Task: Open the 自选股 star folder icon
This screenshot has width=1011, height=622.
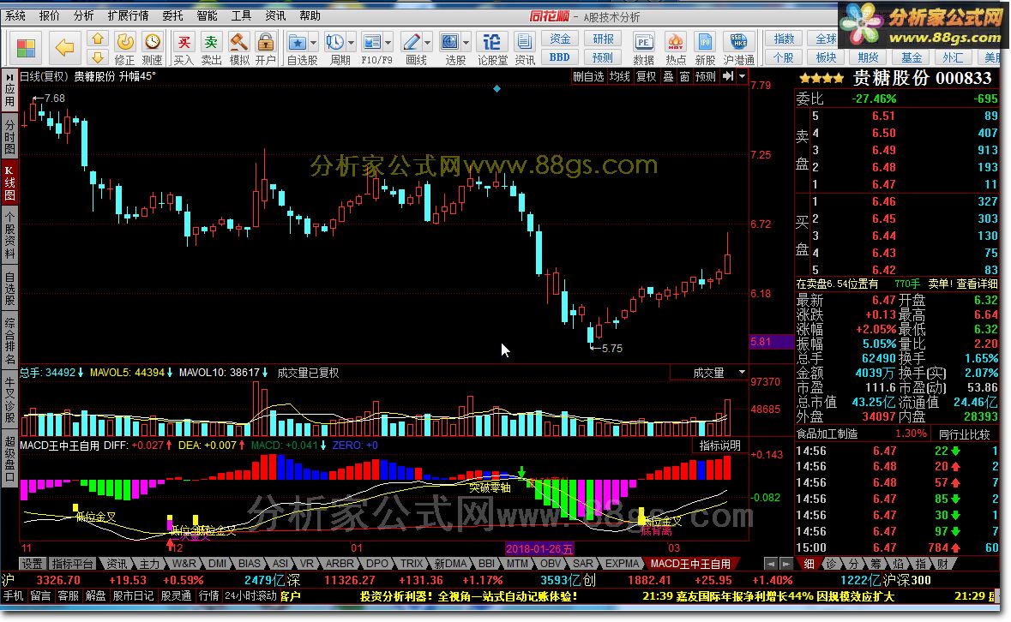Action: (x=298, y=43)
